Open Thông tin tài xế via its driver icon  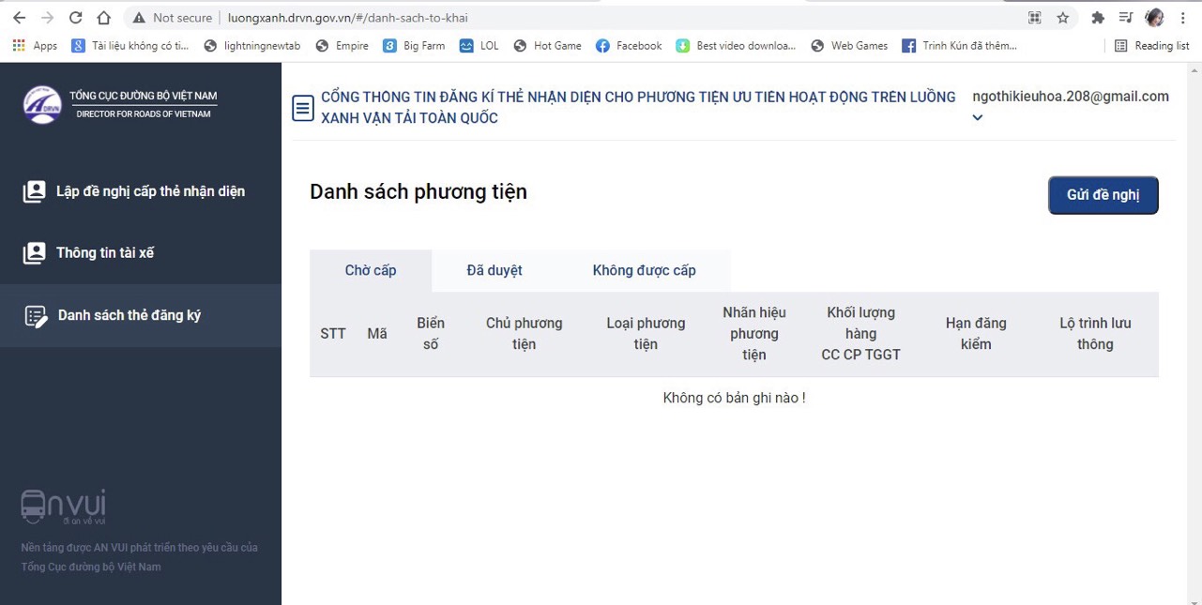click(x=34, y=252)
